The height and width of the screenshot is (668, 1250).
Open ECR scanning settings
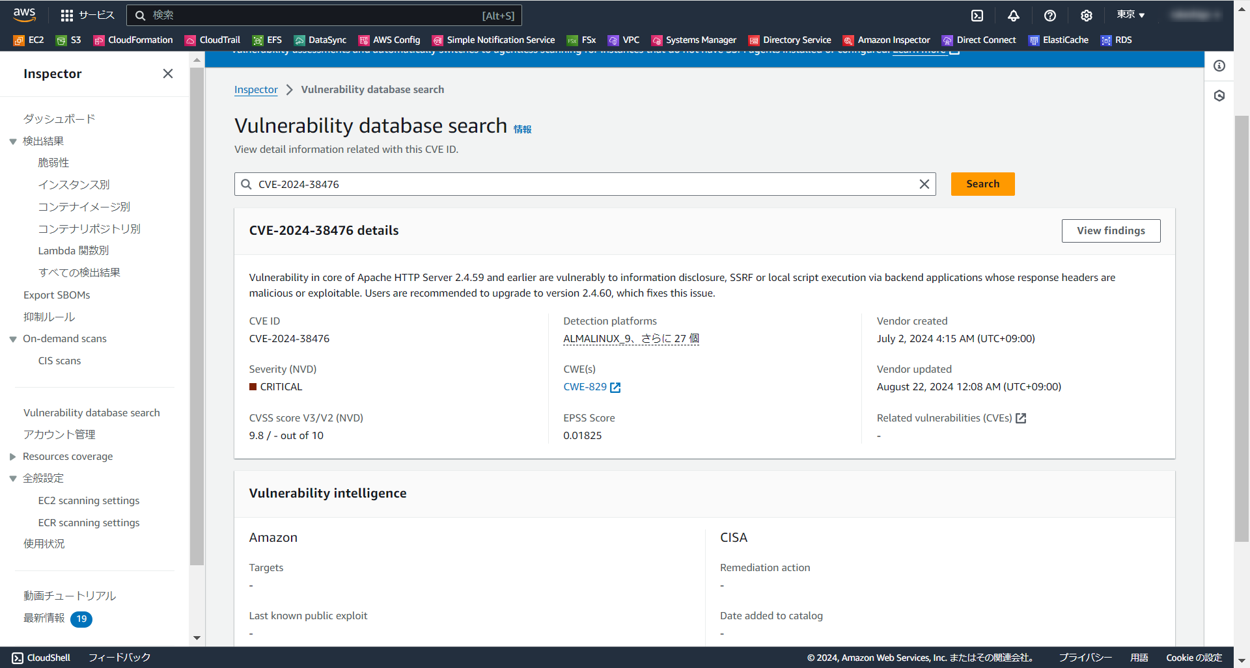coord(89,523)
